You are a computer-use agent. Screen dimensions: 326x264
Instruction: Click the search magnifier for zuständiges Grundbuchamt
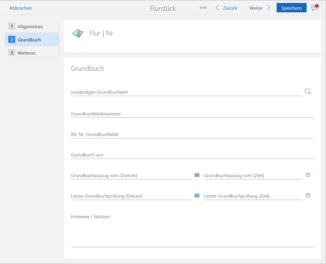308,91
